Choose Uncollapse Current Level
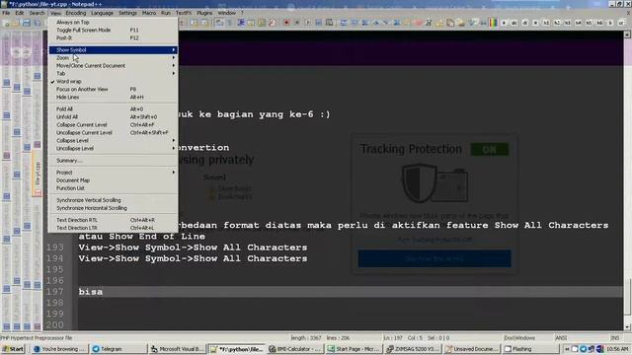632x355 pixels. point(113,133)
